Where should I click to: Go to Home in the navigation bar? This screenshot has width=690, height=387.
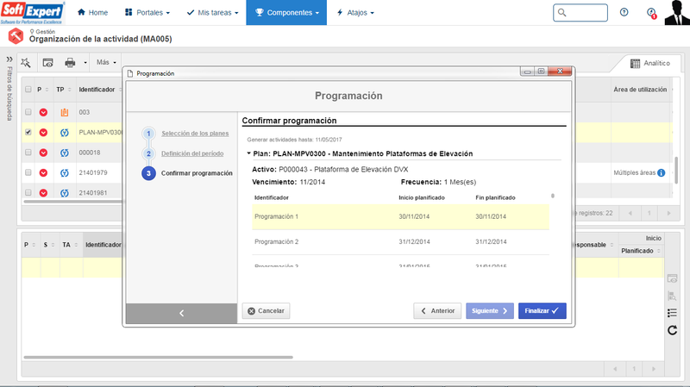92,13
